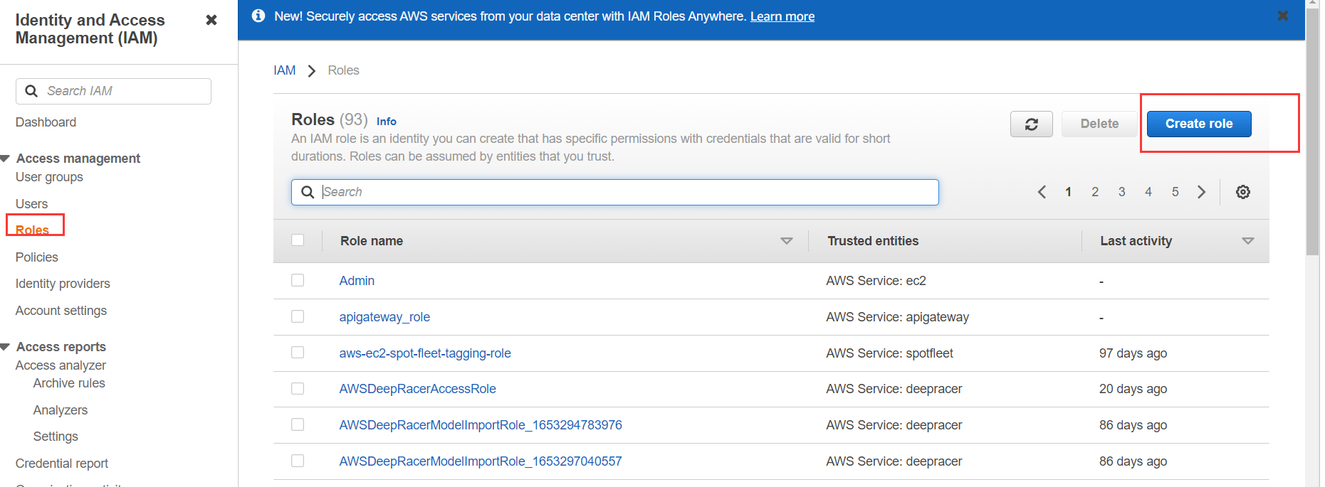Open User groups in sidebar
The image size is (1325, 487).
coord(49,177)
